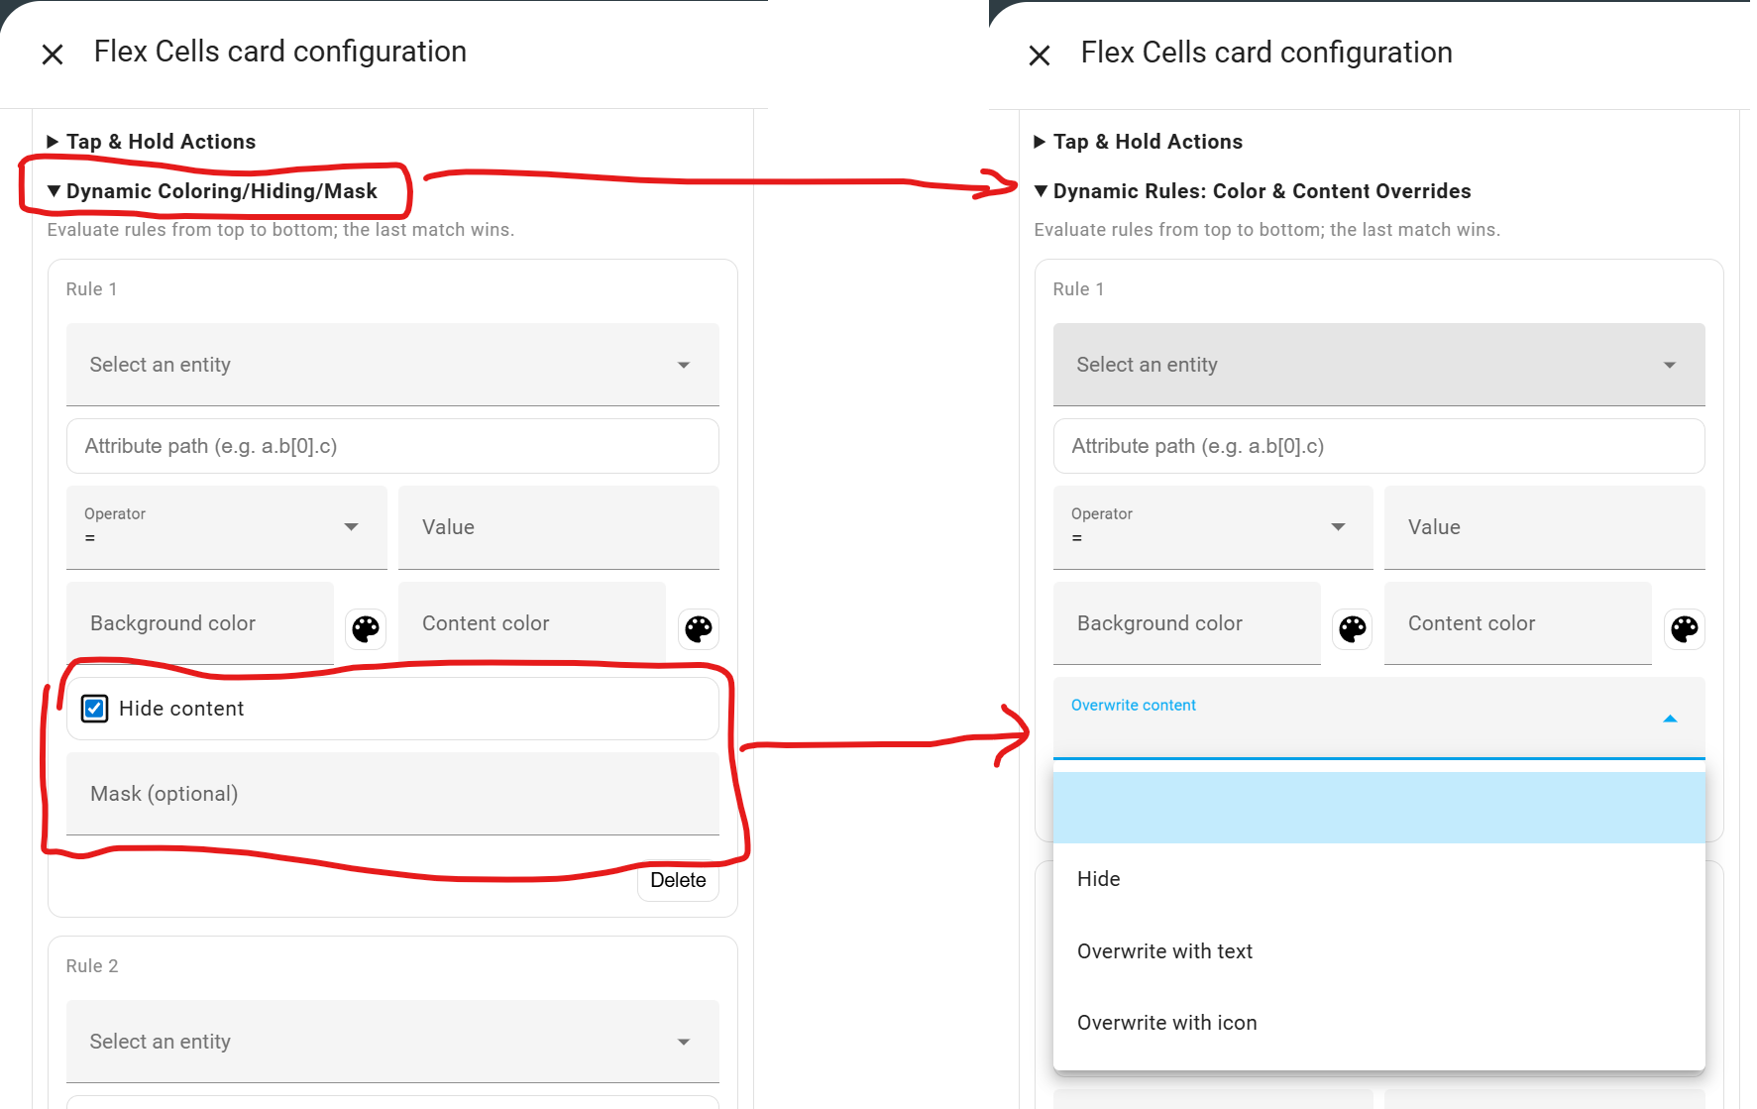Open right panel background color palette picker

(1352, 628)
